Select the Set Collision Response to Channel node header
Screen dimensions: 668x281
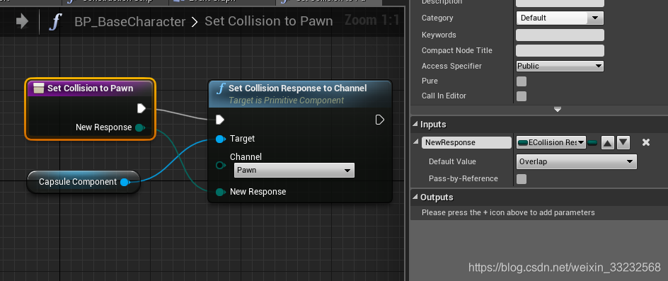300,94
